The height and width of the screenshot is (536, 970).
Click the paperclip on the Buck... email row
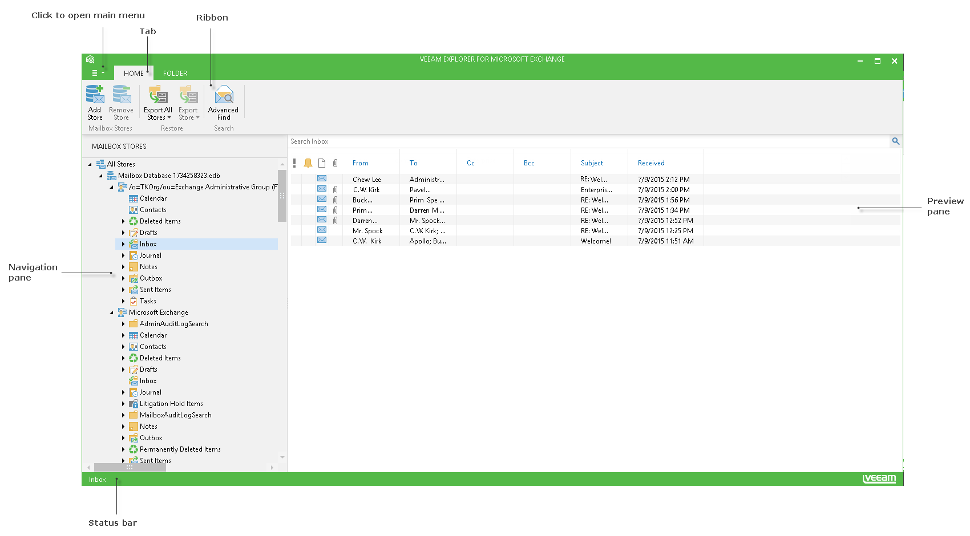pos(336,200)
